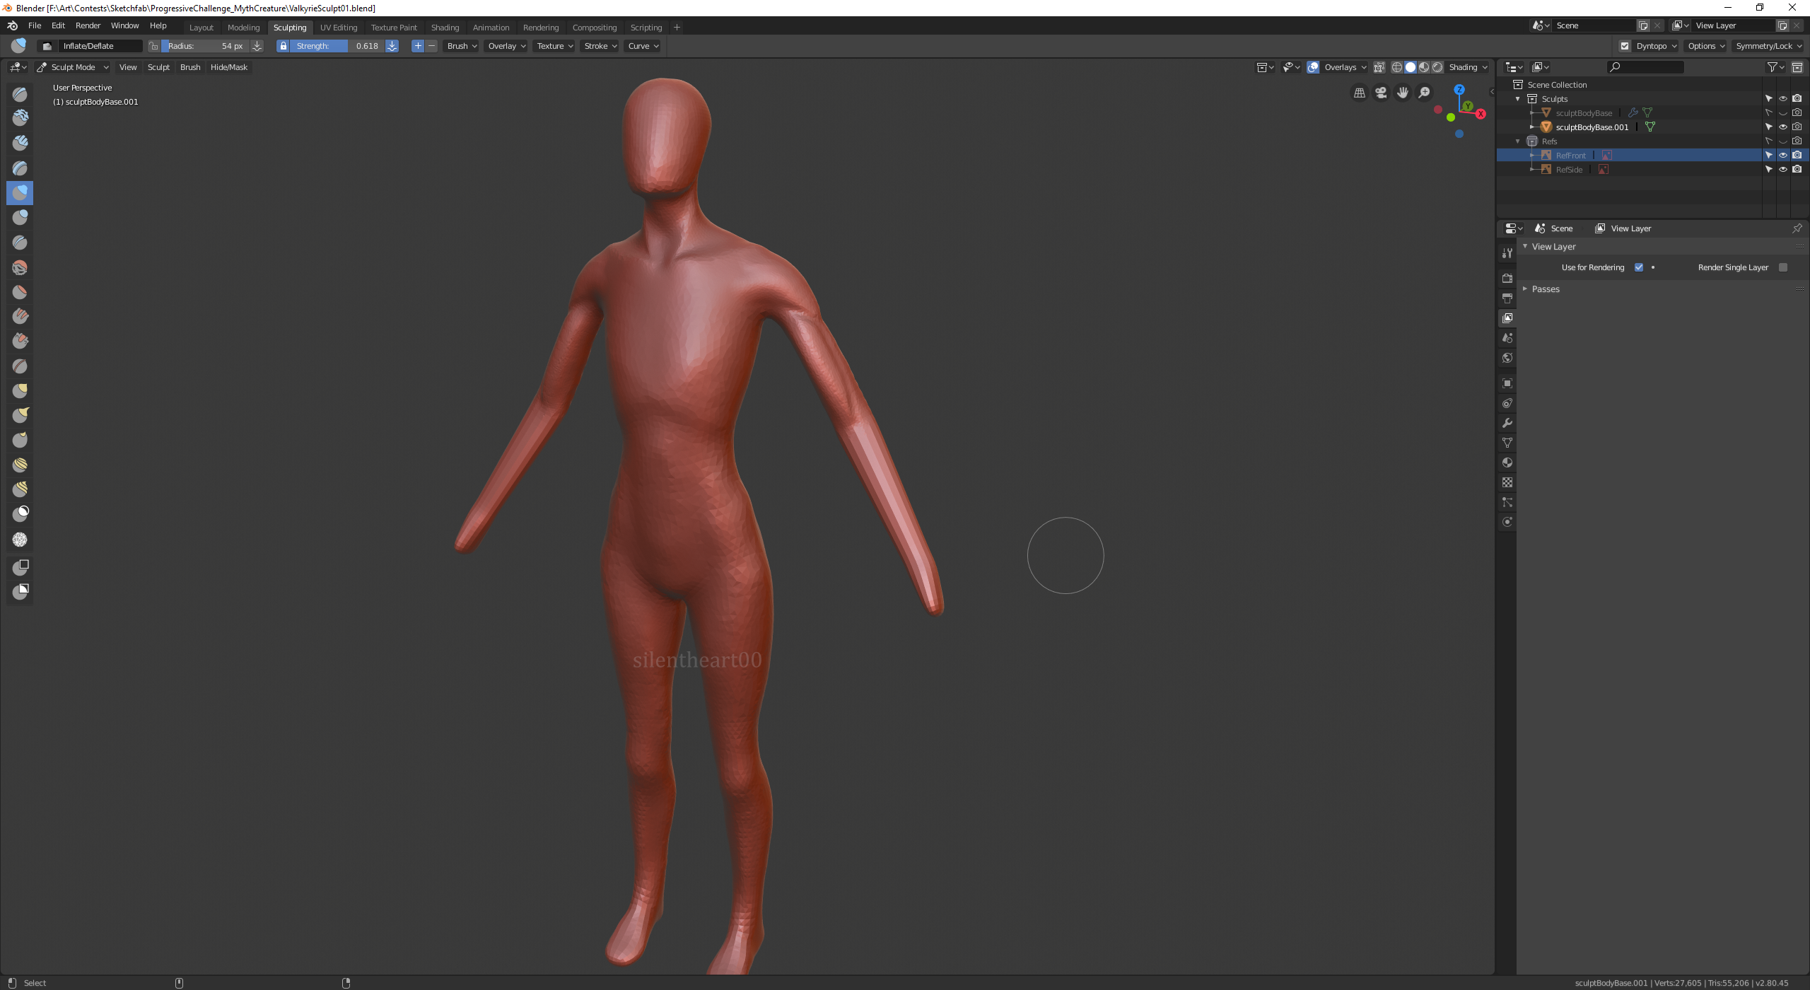Click the brush Strength slider

point(337,46)
